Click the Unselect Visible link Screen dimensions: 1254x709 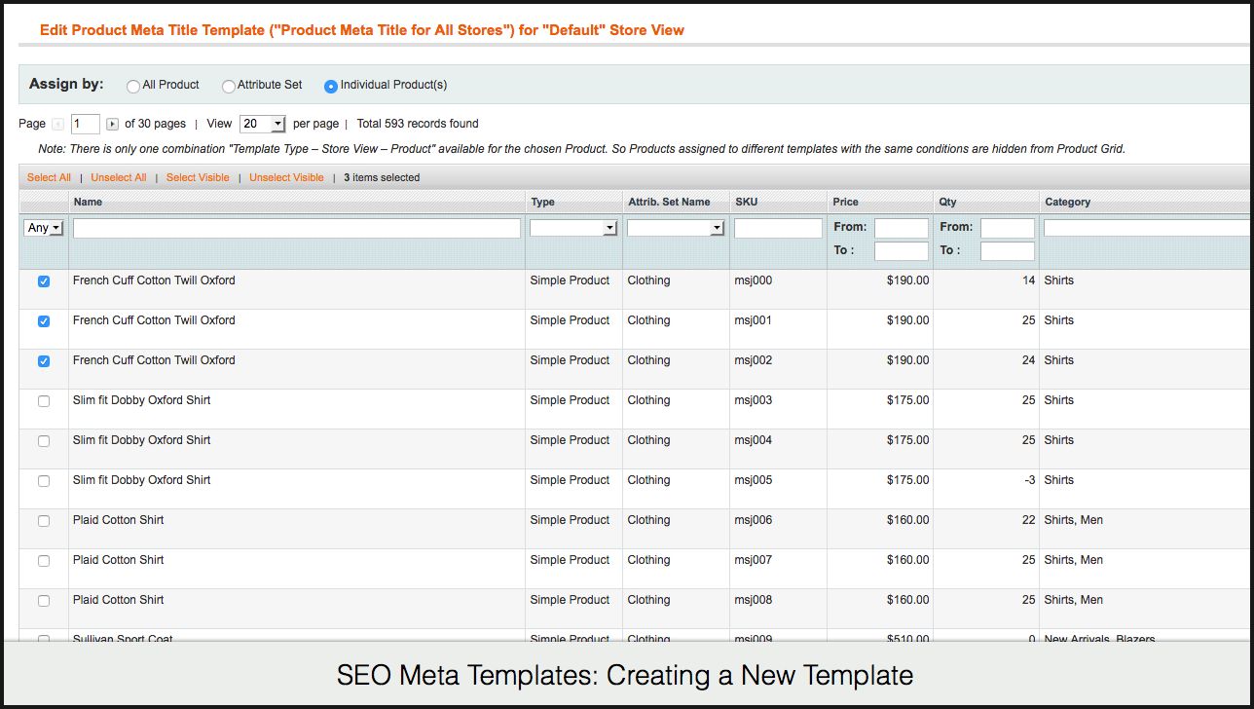click(286, 178)
